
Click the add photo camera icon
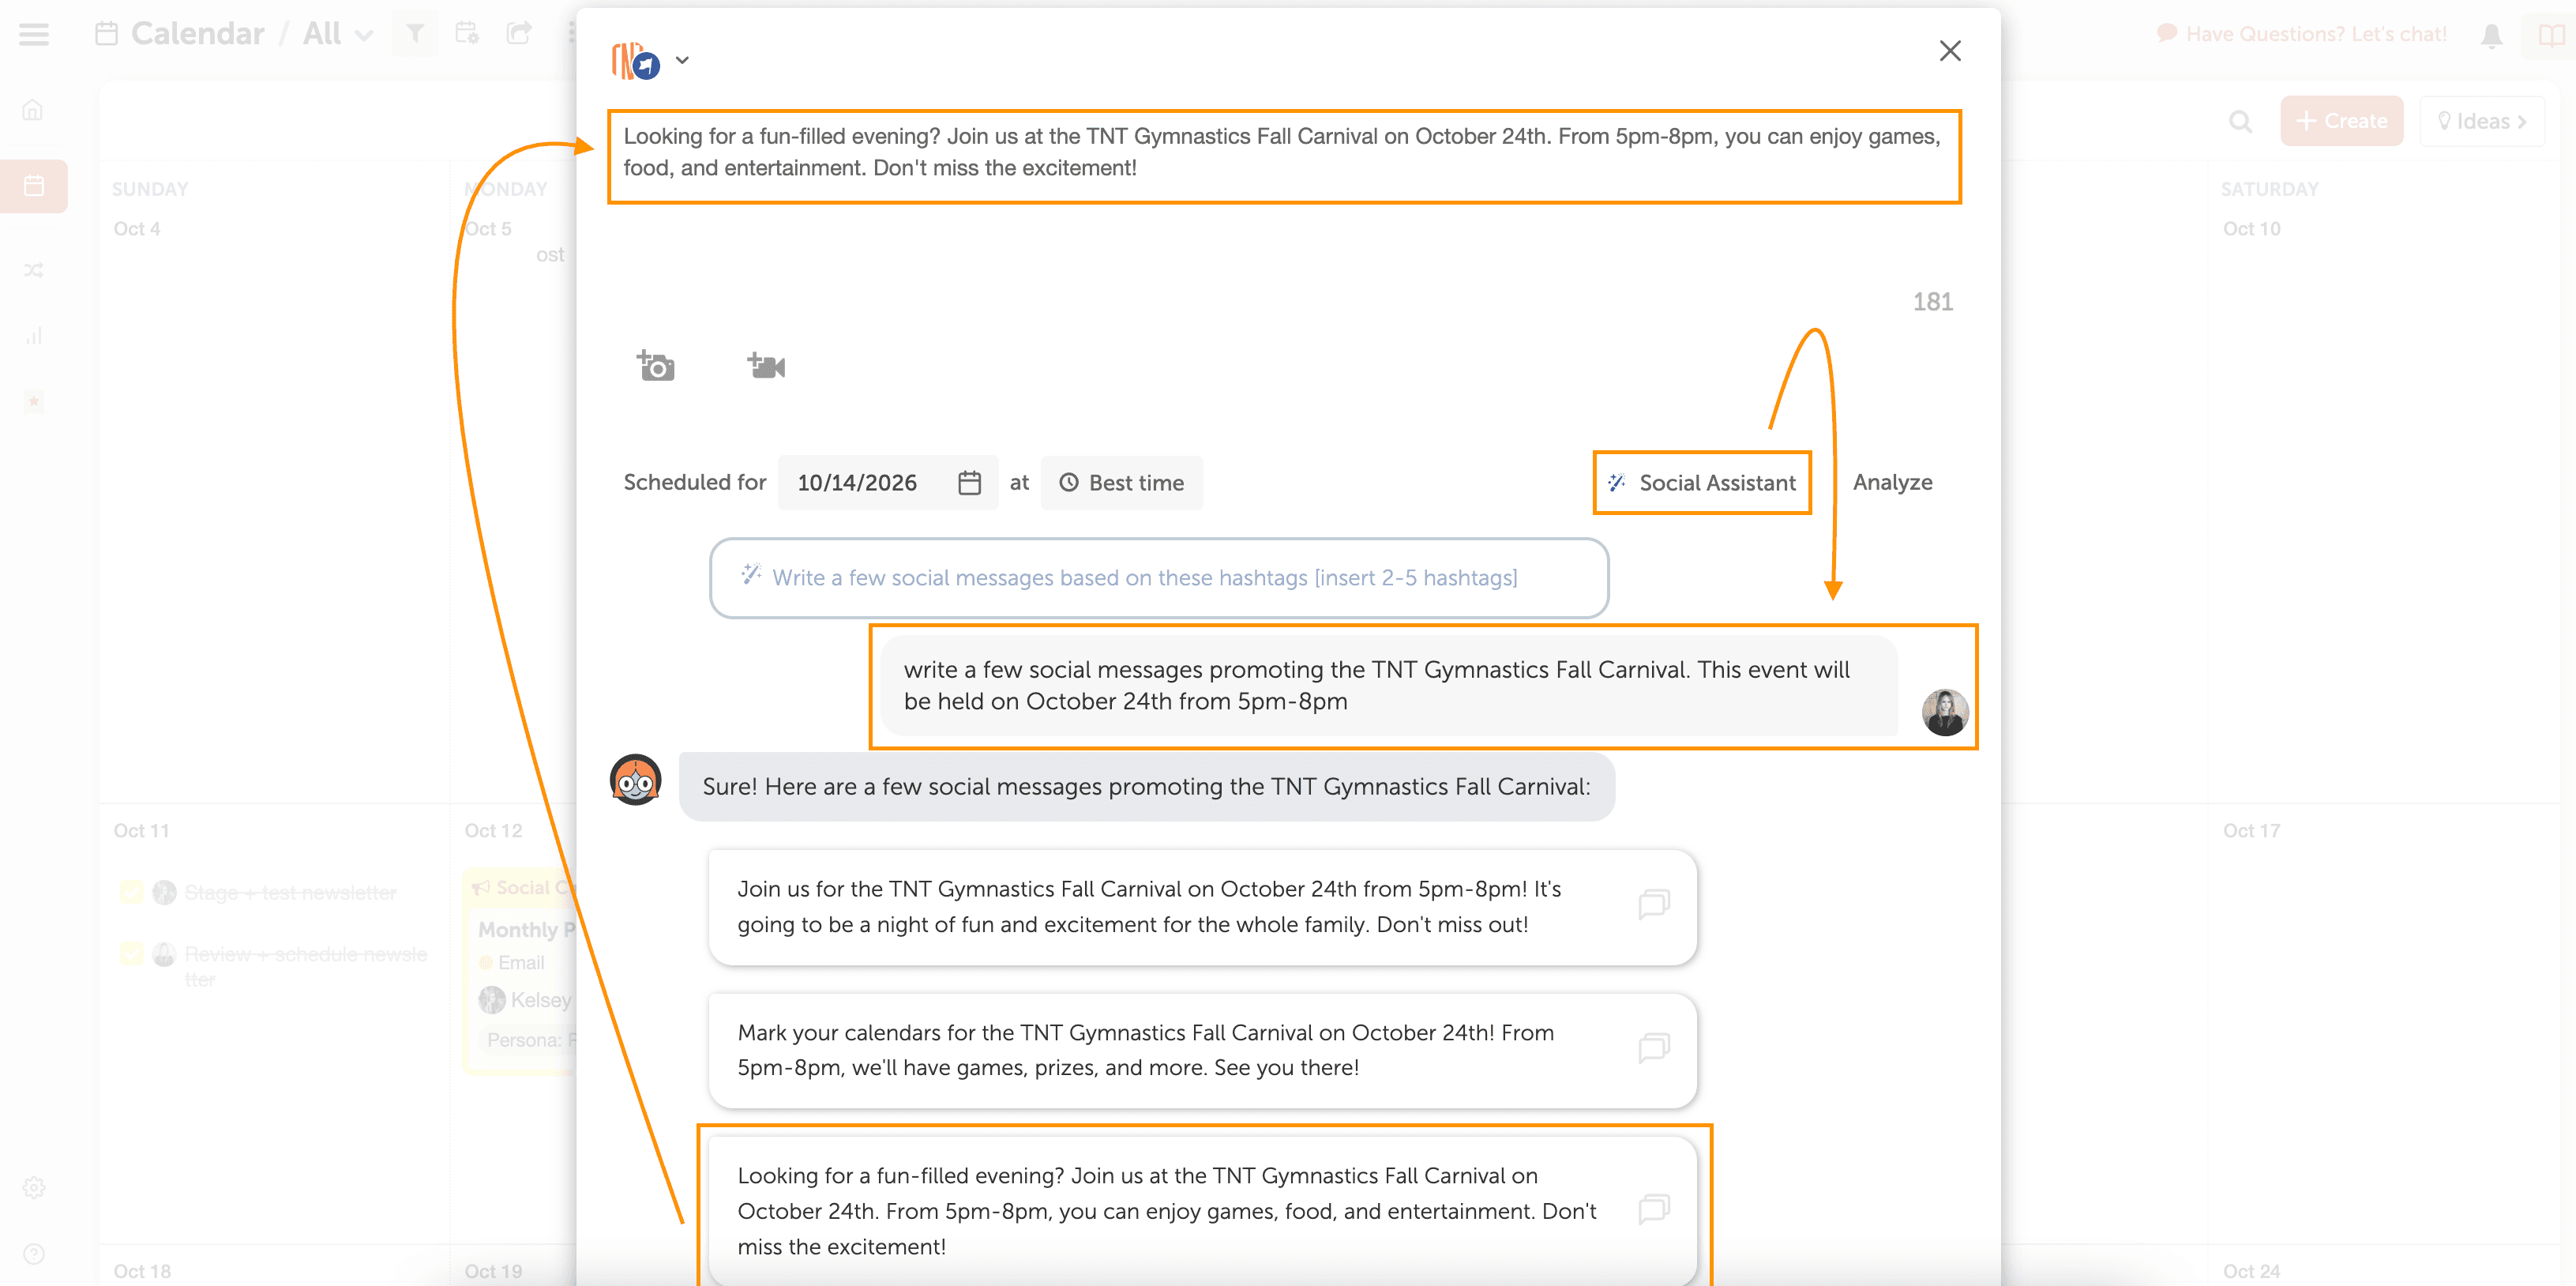656,366
